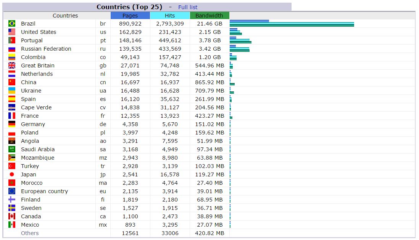Click the France flag icon
Screen dimensions: 419x240
pos(12,116)
